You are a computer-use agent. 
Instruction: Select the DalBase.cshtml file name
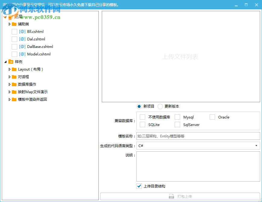[x=40, y=47]
